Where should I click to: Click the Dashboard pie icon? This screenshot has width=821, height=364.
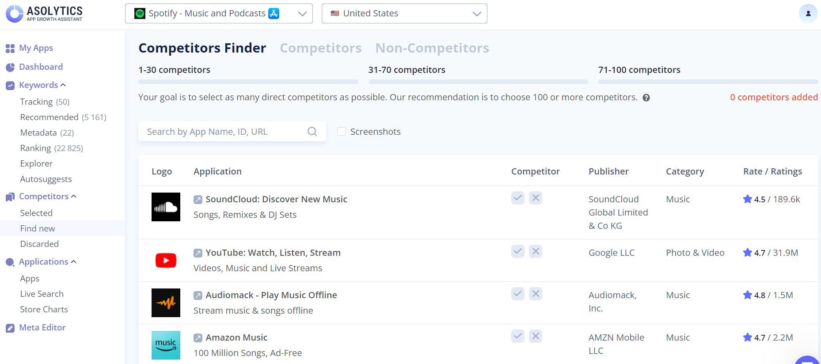tap(10, 67)
